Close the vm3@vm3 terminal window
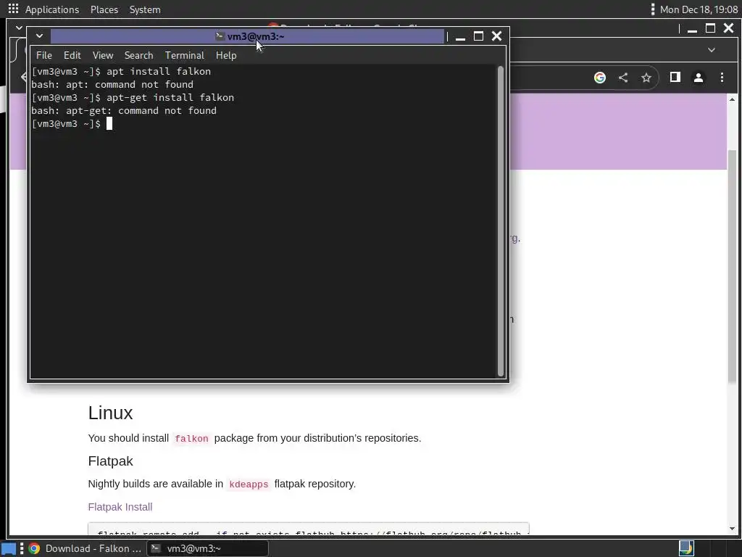This screenshot has height=557, width=742. point(496,36)
